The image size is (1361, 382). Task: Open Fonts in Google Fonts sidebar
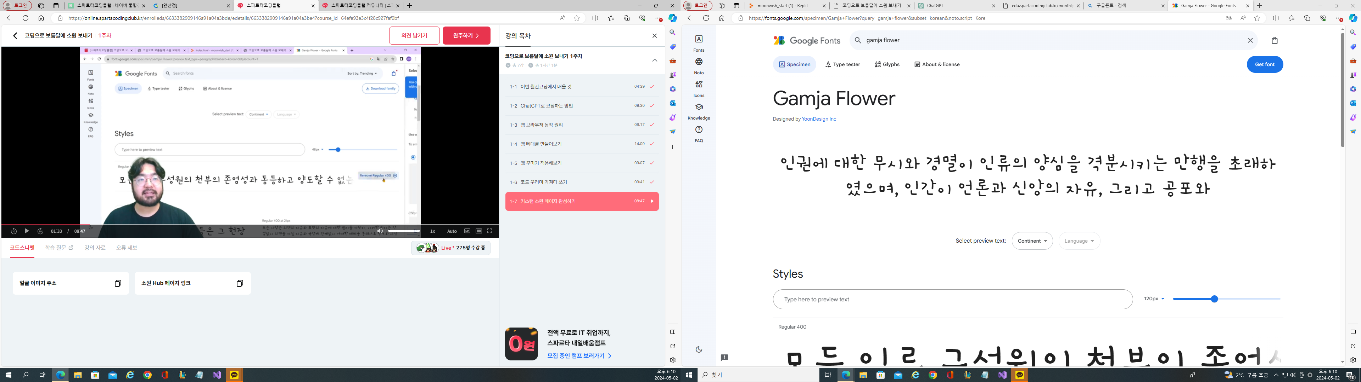pos(699,43)
